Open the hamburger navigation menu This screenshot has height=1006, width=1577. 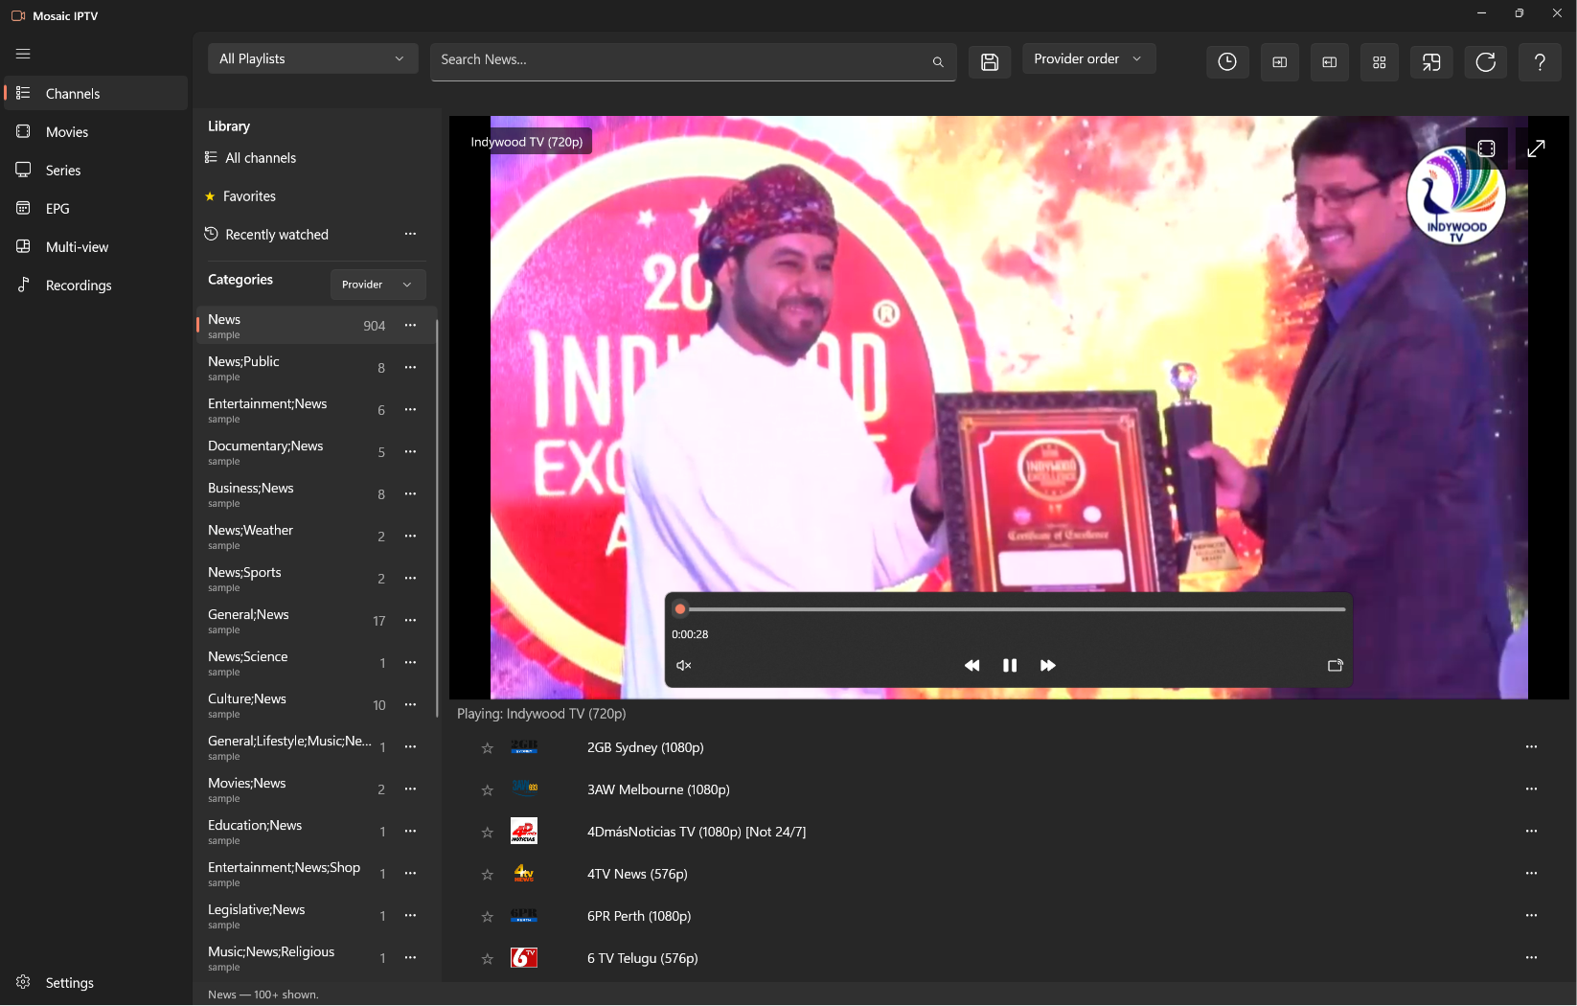(x=23, y=54)
